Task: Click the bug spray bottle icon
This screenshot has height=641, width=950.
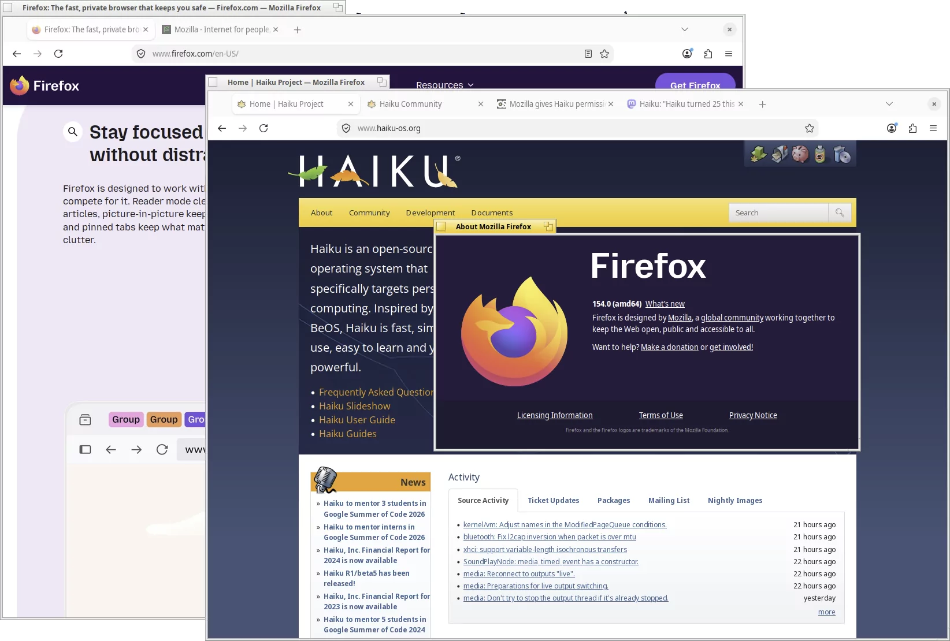Action: pos(820,154)
